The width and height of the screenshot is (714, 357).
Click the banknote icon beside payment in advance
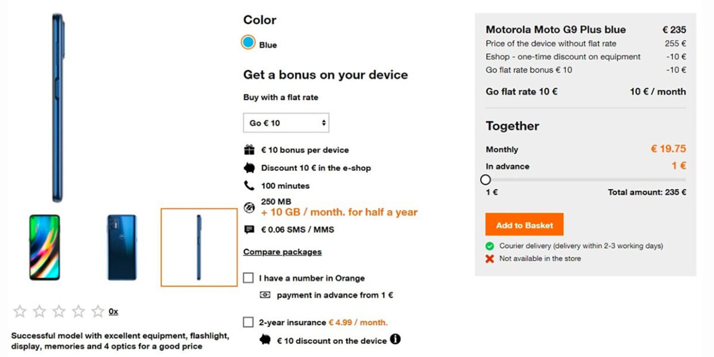click(265, 295)
